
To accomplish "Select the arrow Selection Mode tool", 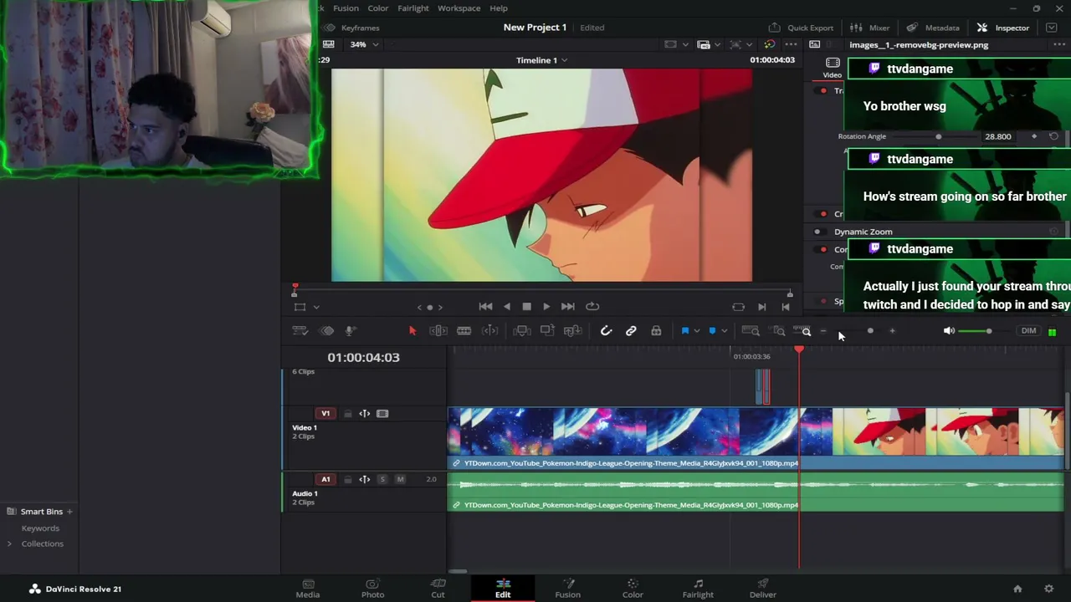I will 412,331.
